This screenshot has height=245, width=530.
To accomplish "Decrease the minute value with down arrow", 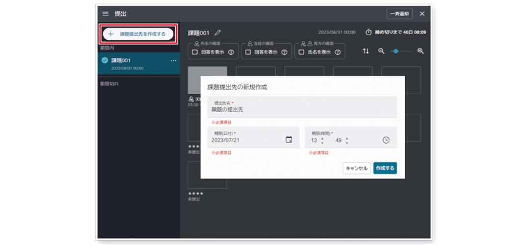I will click(x=347, y=143).
